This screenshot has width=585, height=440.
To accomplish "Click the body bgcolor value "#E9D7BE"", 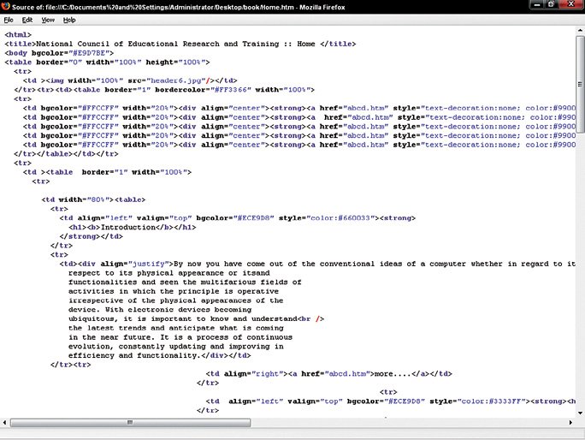I will 89,53.
